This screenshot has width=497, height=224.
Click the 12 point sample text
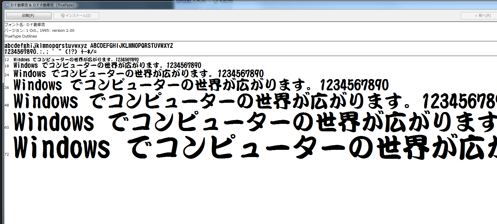point(76,59)
